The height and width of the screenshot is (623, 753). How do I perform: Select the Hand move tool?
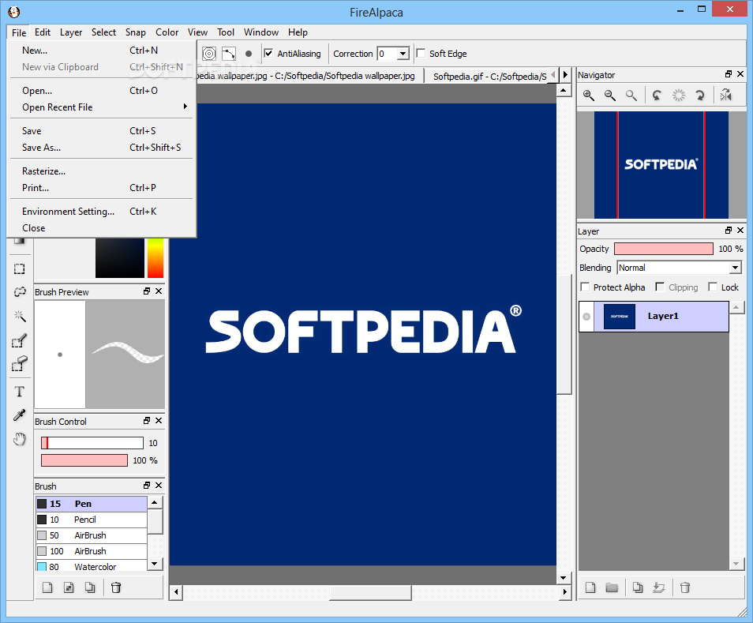pyautogui.click(x=19, y=438)
